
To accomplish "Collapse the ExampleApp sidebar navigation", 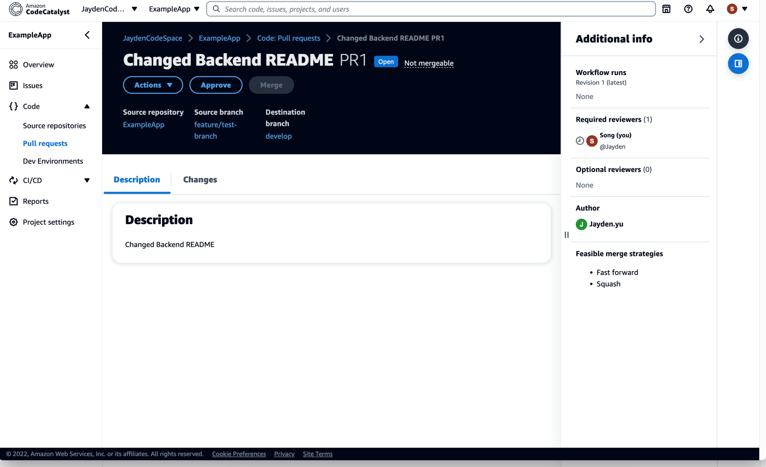I will (87, 35).
